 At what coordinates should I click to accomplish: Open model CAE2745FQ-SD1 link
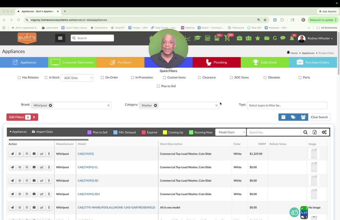coord(89,194)
